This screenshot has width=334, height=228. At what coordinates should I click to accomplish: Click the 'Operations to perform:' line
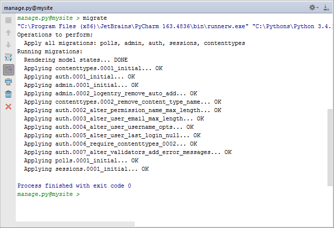[x=55, y=35]
